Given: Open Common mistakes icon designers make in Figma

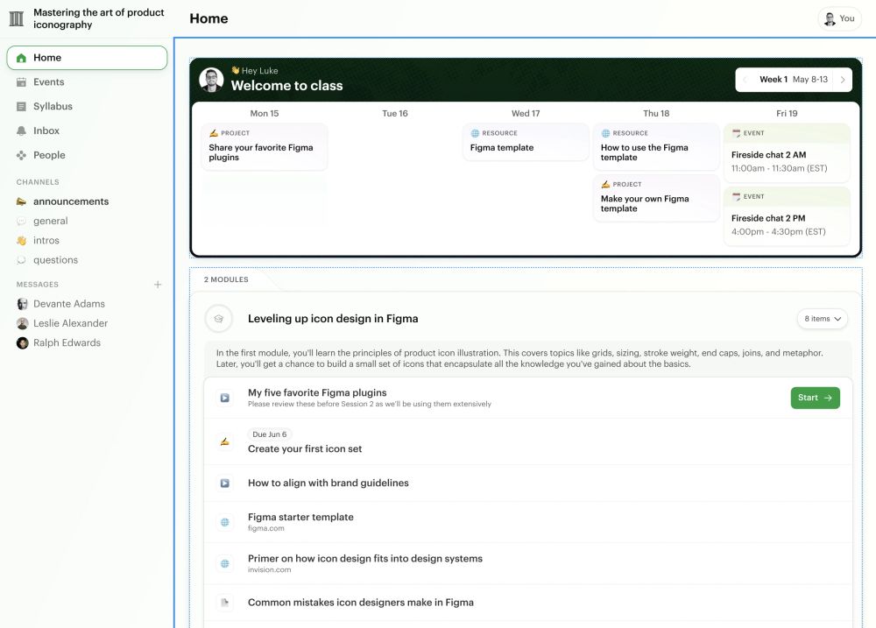Looking at the screenshot, I should [x=528, y=603].
